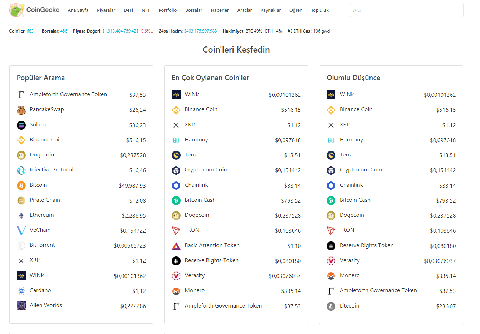The width and height of the screenshot is (480, 334).
Task: Click the Injective Protocol icon
Action: click(21, 170)
